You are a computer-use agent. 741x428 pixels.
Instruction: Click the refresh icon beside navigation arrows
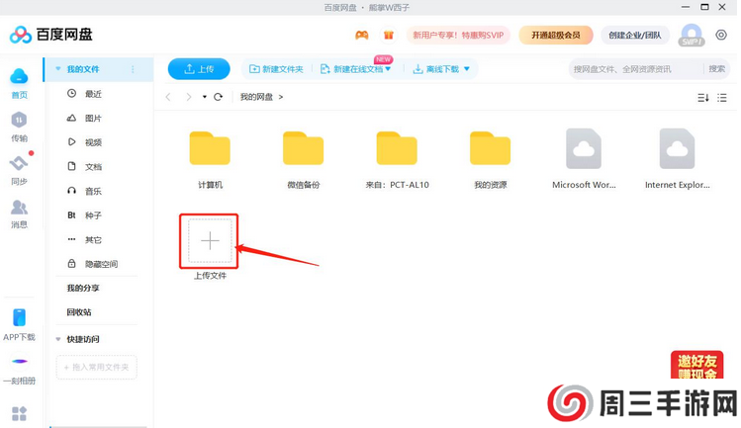pos(219,97)
